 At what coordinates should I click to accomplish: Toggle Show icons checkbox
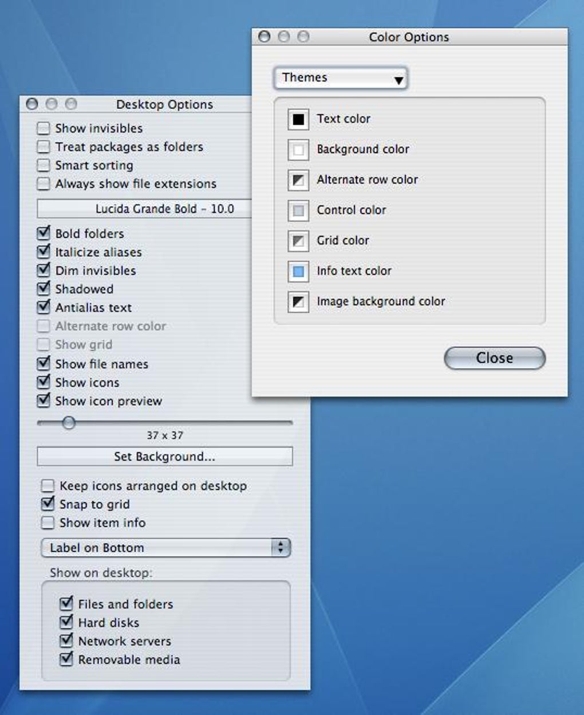click(x=44, y=382)
